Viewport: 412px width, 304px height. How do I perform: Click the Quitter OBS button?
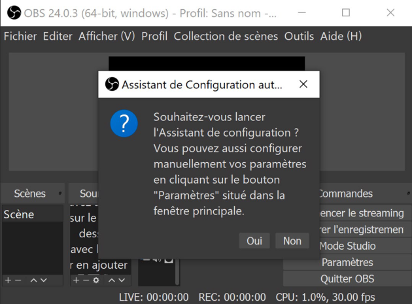click(347, 279)
